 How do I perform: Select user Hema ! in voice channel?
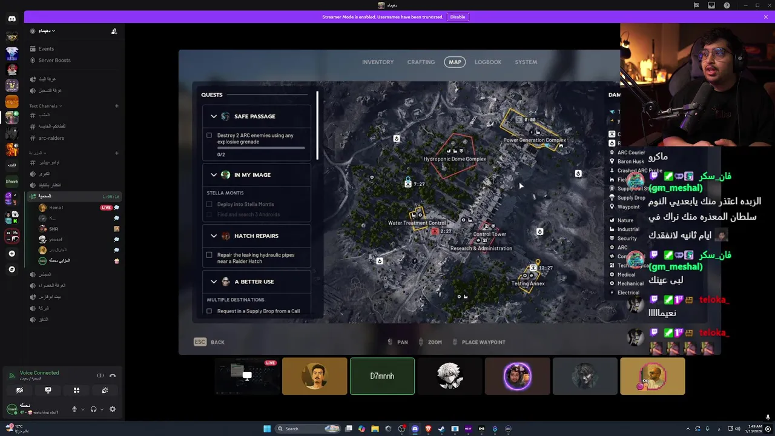tap(56, 208)
